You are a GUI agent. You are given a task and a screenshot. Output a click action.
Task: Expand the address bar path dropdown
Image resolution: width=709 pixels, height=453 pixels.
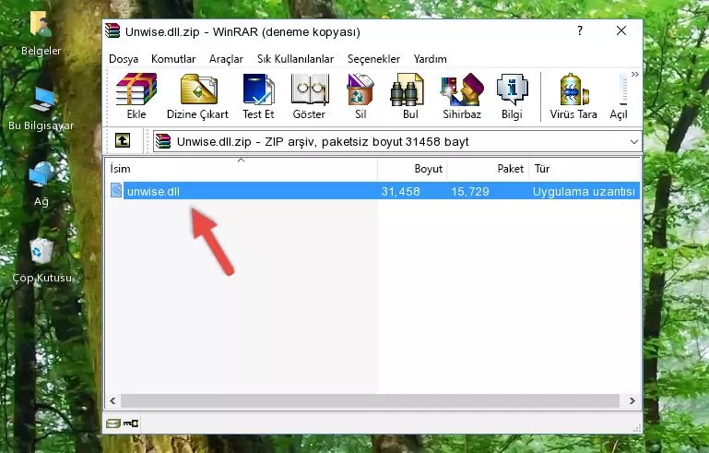pyautogui.click(x=634, y=142)
